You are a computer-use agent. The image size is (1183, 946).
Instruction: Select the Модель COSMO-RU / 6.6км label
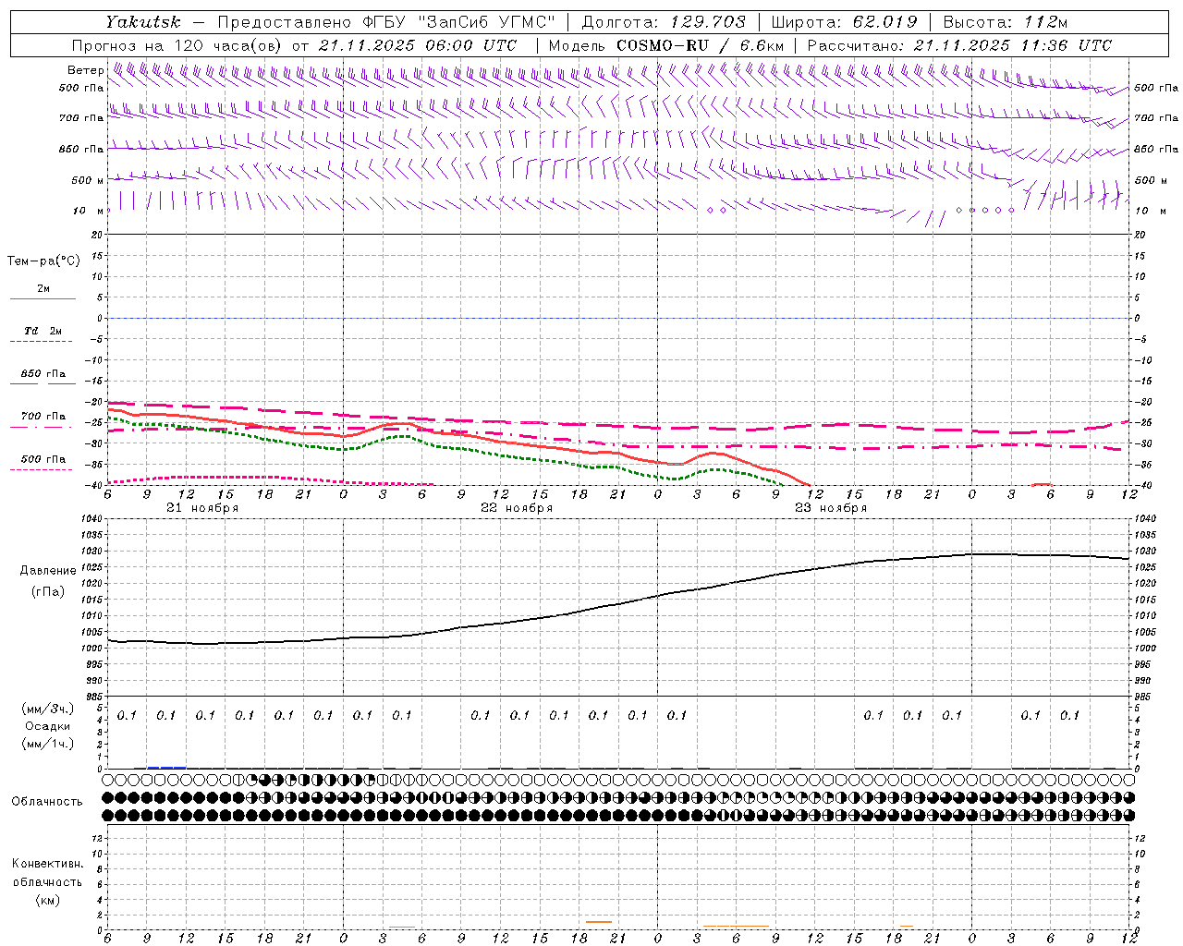click(666, 45)
